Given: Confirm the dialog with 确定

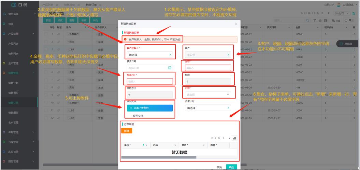Looking at the screenshot, I should (231, 167).
